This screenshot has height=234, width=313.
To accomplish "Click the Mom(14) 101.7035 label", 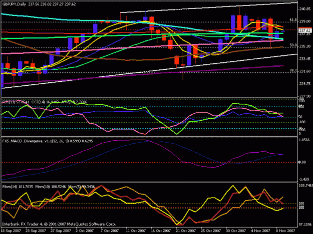I will point(18,187).
